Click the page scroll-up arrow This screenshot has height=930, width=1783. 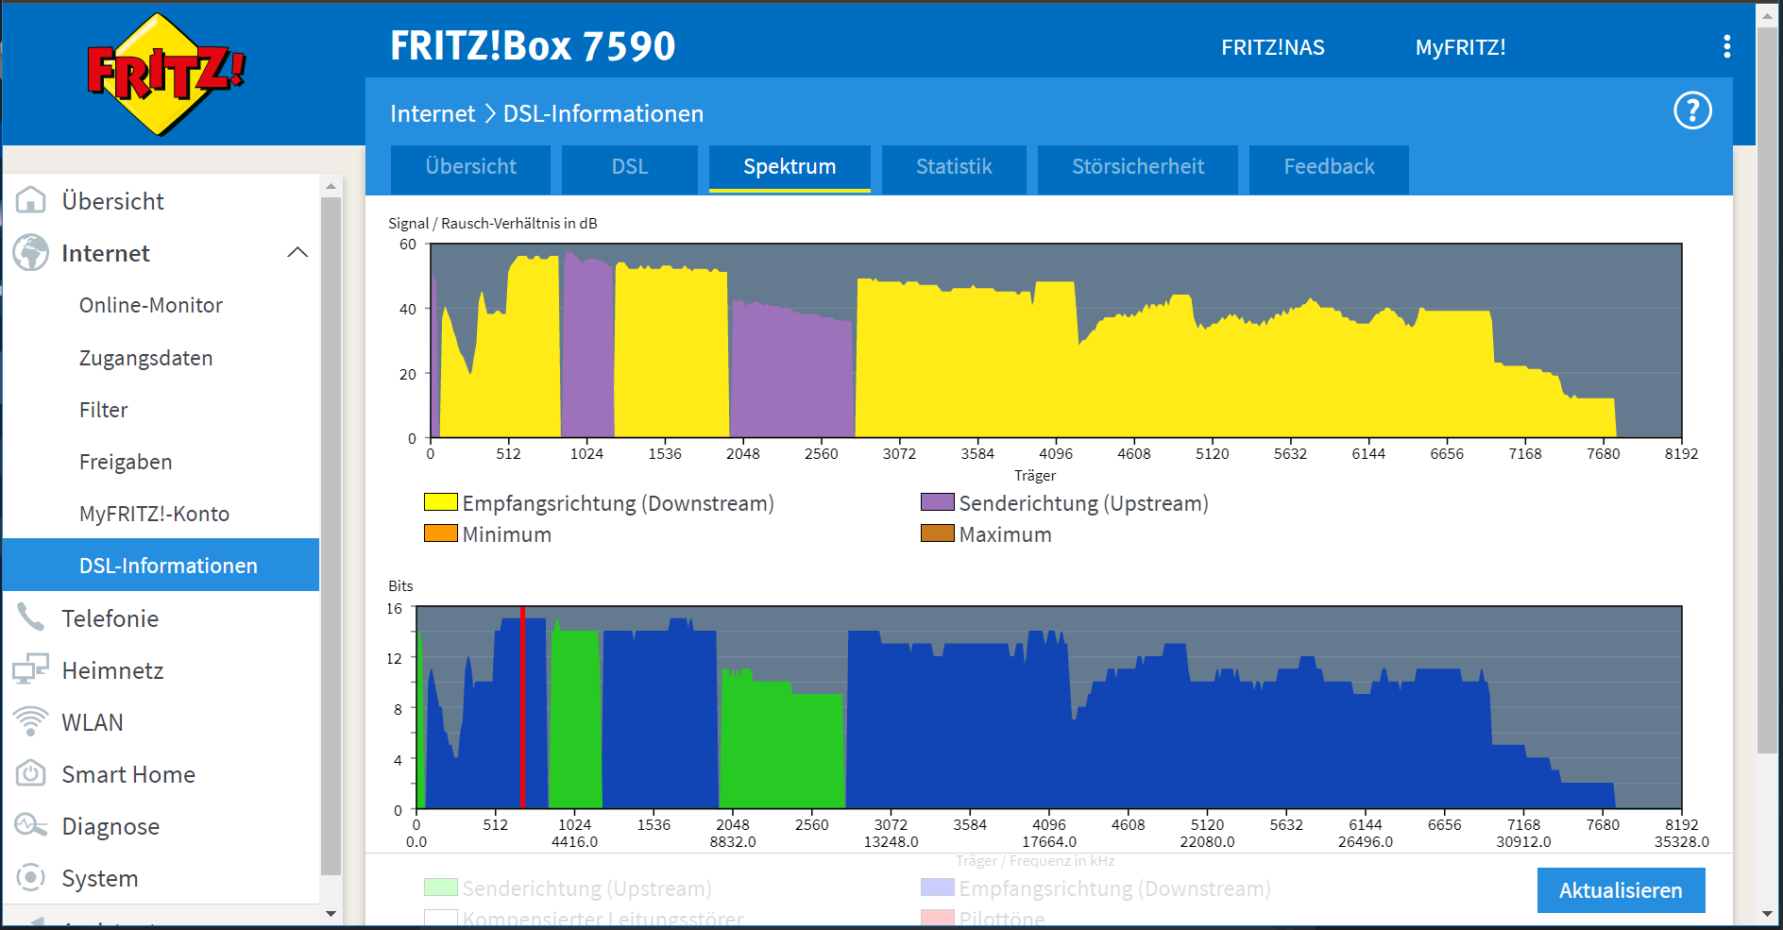[1767, 16]
